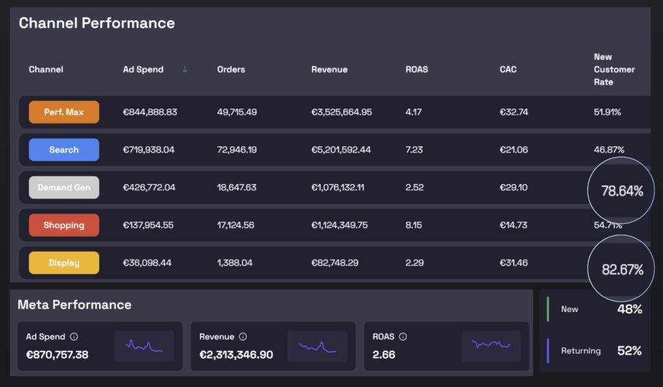Click Demand Gen new customer rate 78.64%
This screenshot has width=663, height=387.
(x=622, y=191)
